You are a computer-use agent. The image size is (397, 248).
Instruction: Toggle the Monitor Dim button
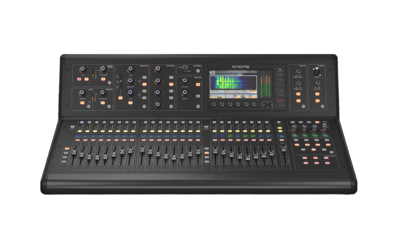coord(299,101)
